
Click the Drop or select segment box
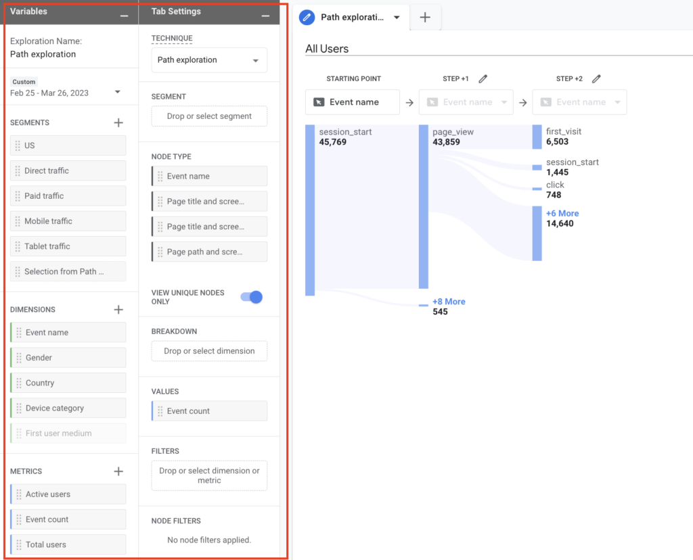[208, 116]
